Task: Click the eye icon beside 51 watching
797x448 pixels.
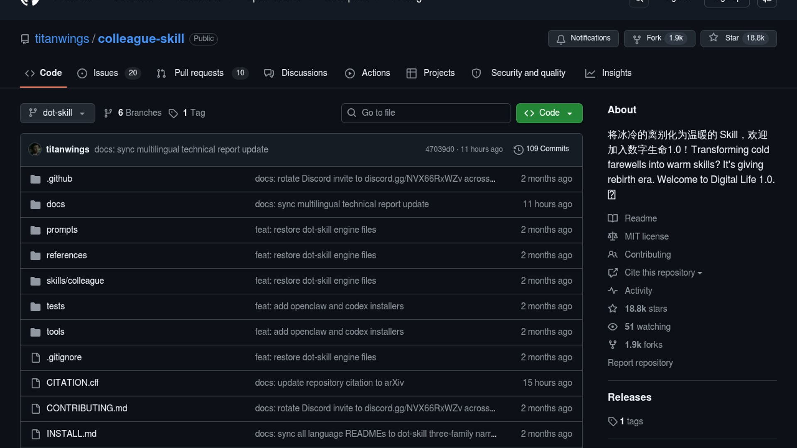Action: 613,327
